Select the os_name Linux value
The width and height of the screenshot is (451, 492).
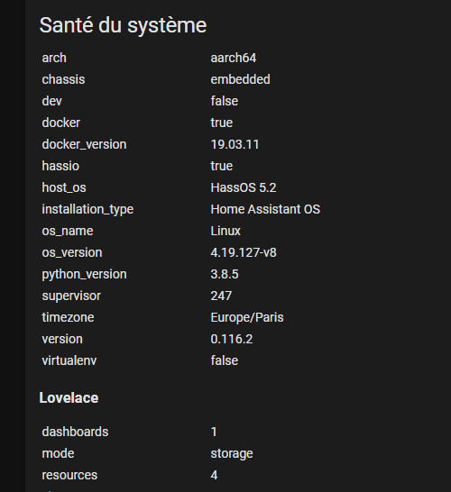[x=225, y=231]
